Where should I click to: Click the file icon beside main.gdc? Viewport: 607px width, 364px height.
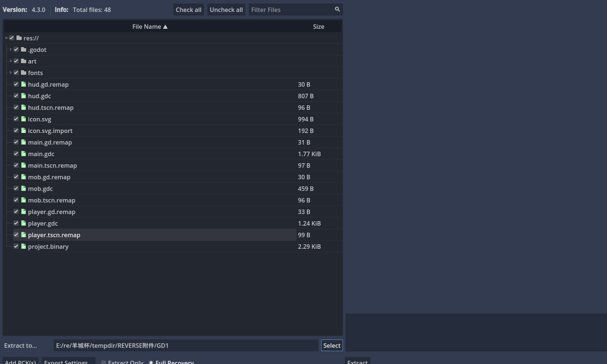24,154
